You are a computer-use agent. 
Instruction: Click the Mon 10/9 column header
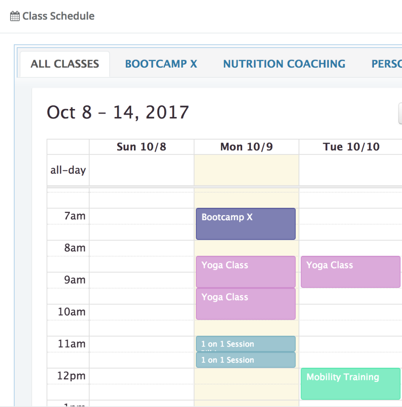pos(246,147)
